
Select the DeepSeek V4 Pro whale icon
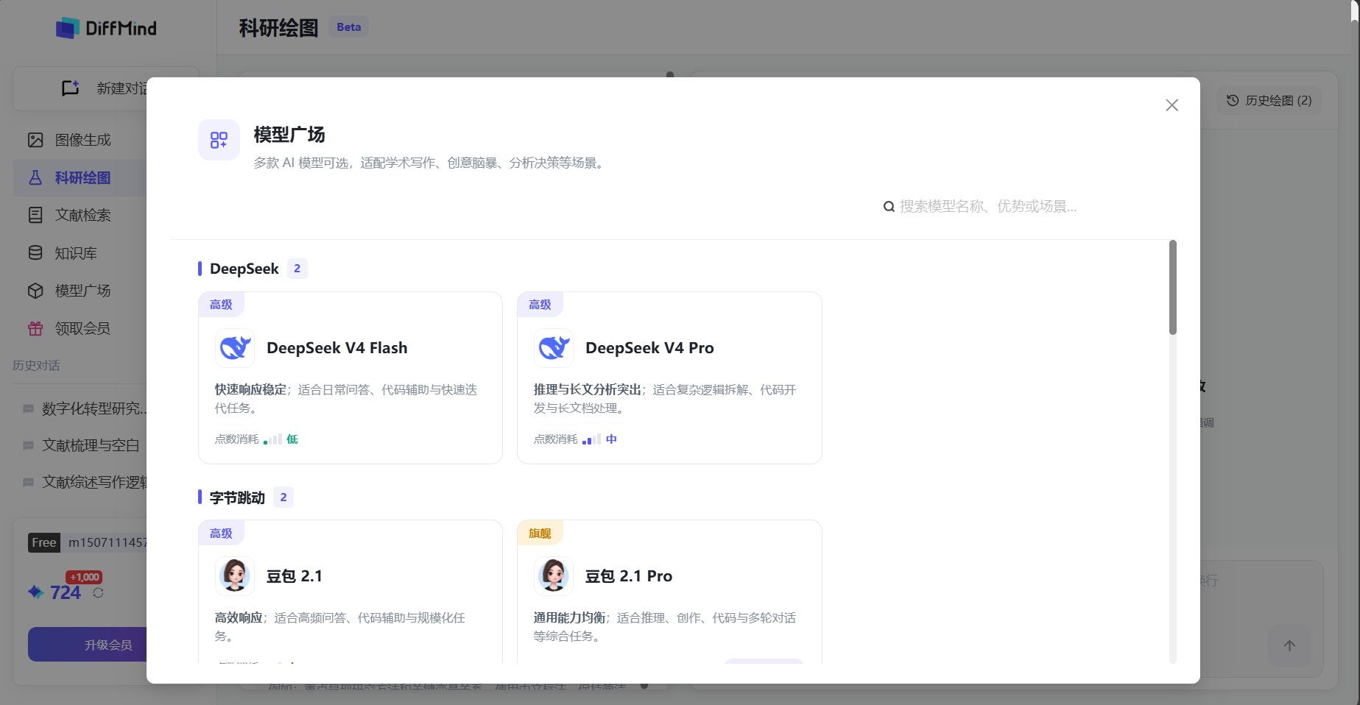click(554, 347)
